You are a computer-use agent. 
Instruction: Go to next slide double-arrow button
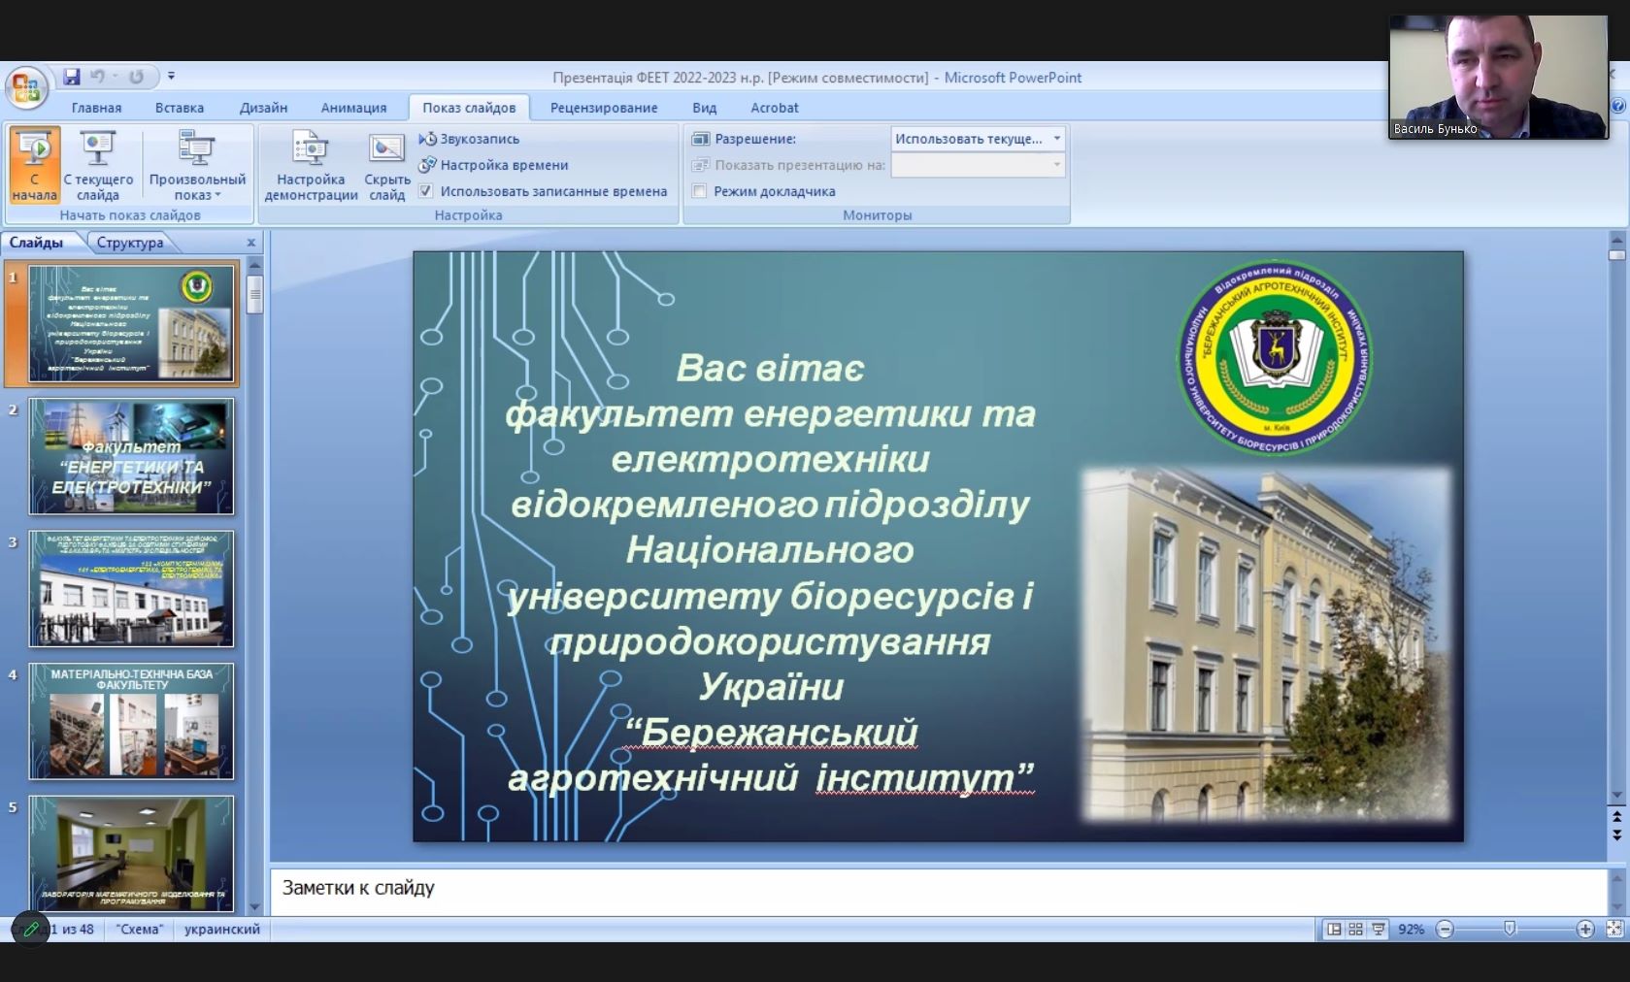(1616, 835)
